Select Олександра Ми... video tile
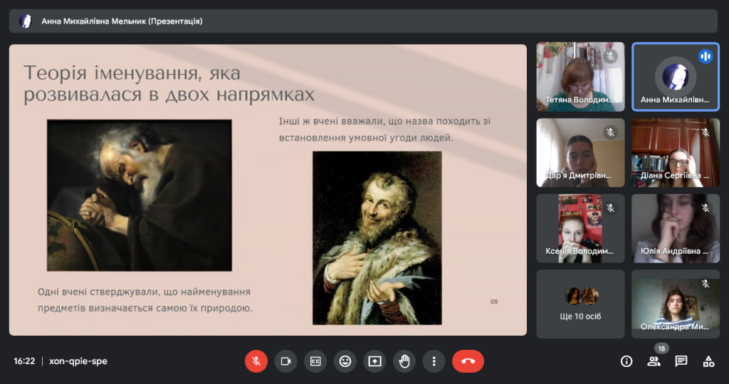This screenshot has width=729, height=384. (x=676, y=304)
